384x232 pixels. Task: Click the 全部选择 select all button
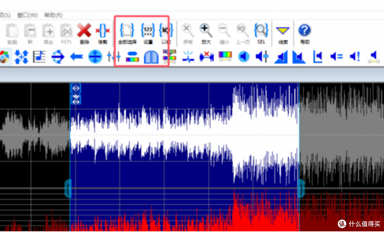(x=127, y=34)
